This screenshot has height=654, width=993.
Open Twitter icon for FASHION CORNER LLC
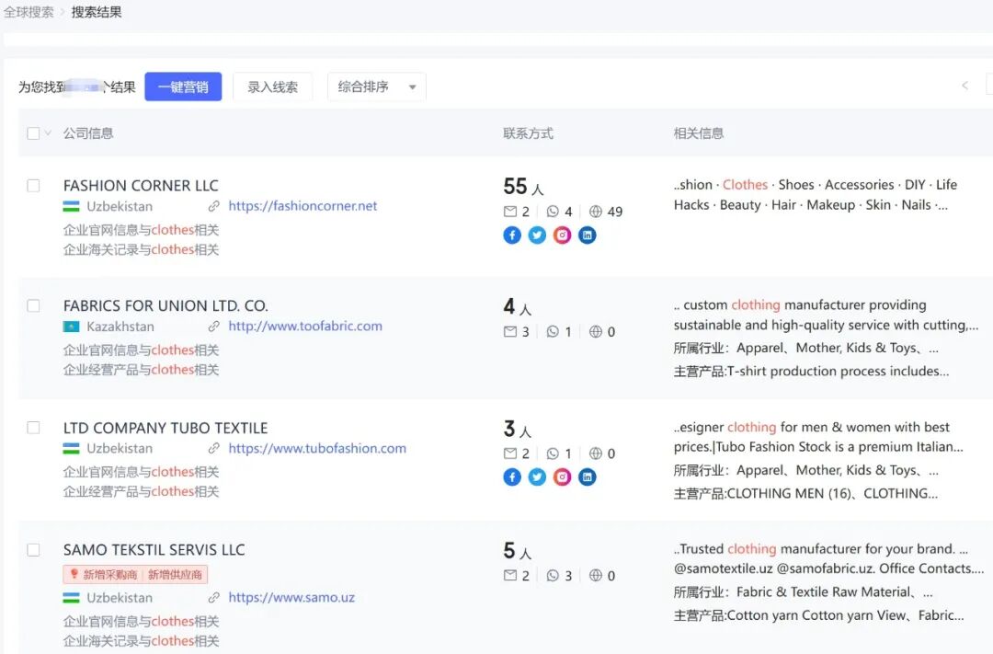click(x=537, y=235)
